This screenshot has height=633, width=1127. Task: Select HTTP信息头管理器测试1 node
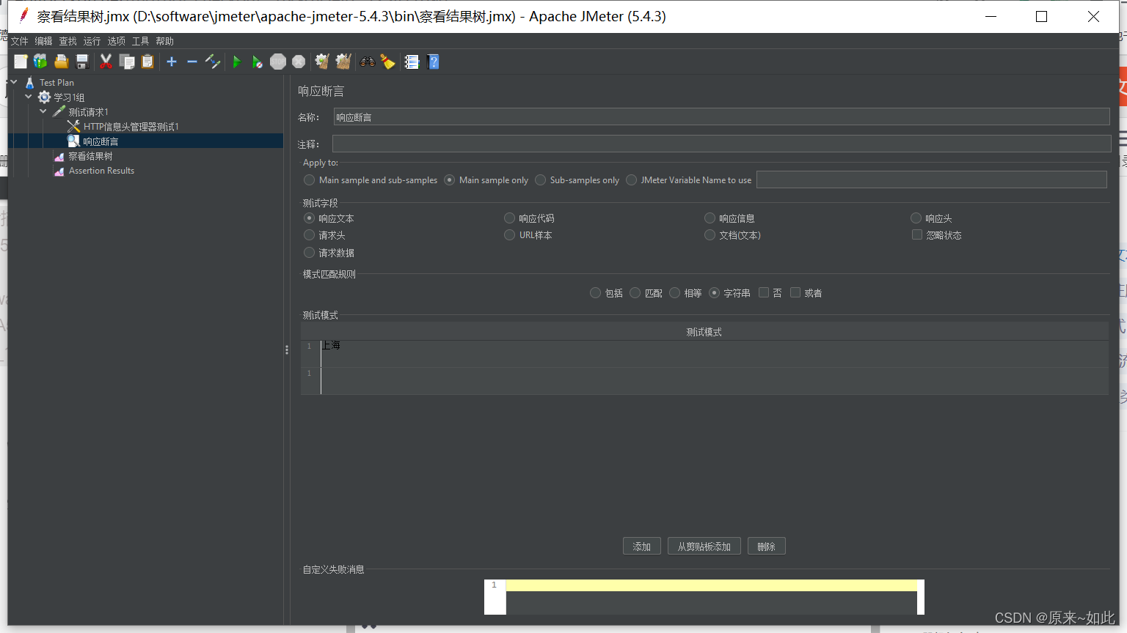(x=131, y=127)
